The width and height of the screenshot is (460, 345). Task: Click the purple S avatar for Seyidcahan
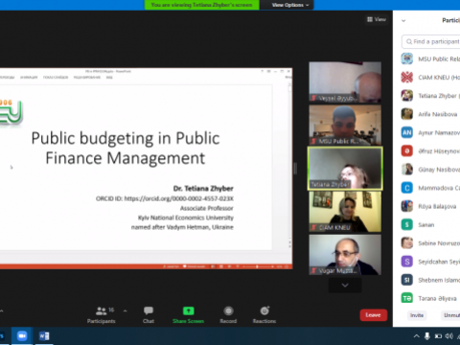click(407, 262)
